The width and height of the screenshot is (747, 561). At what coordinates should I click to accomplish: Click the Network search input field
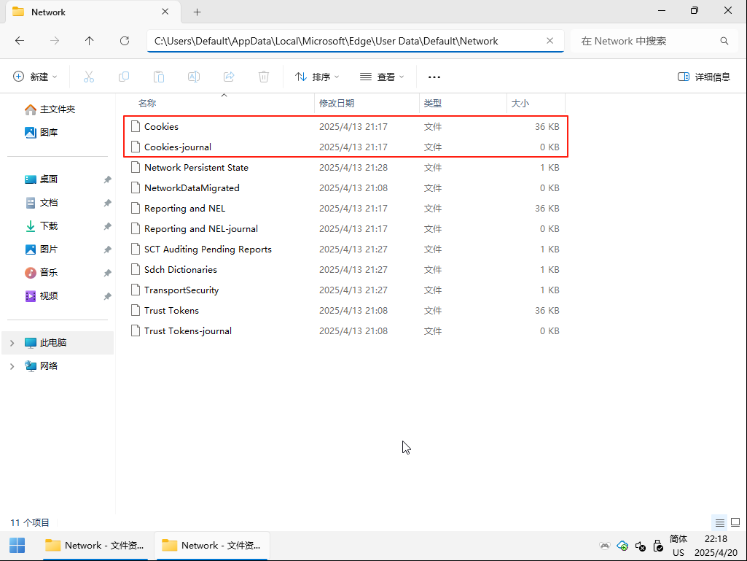click(x=645, y=41)
